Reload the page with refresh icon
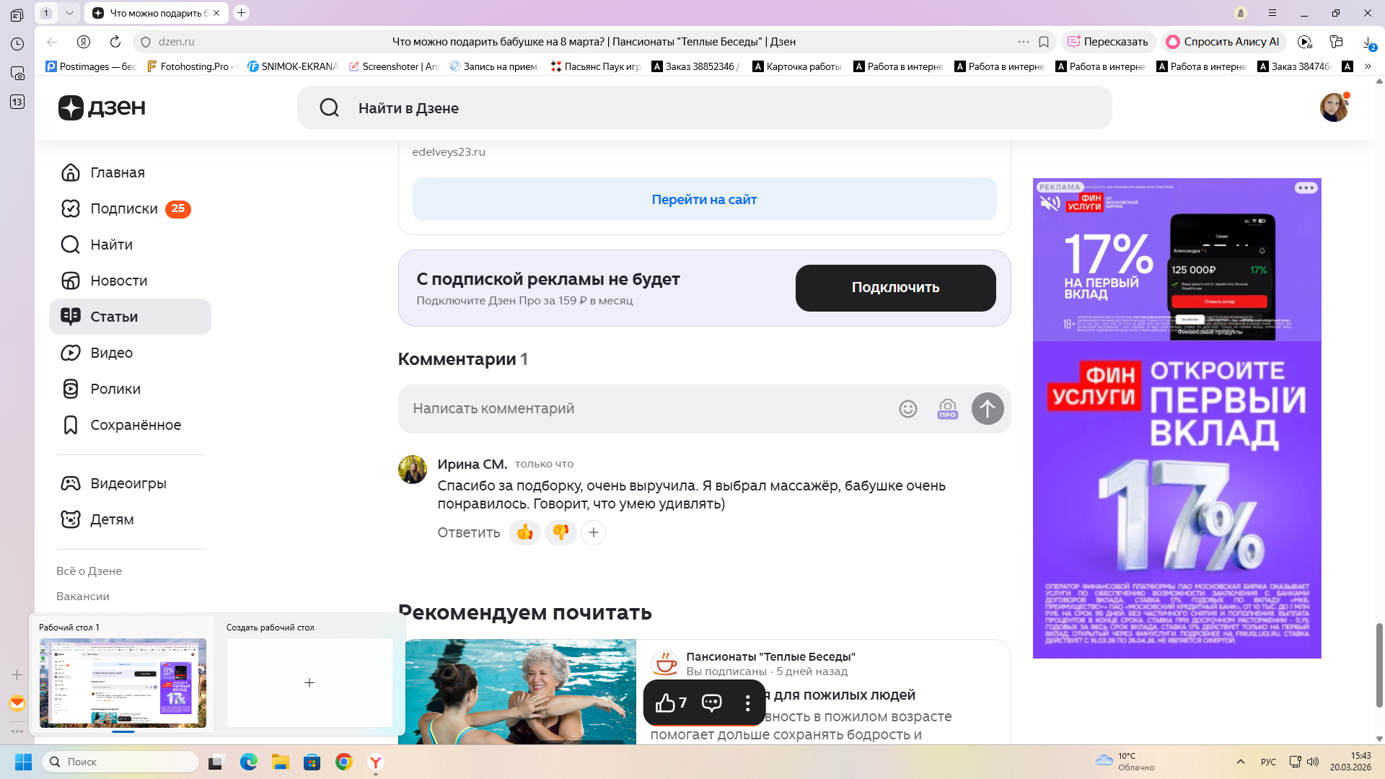 pyautogui.click(x=115, y=42)
